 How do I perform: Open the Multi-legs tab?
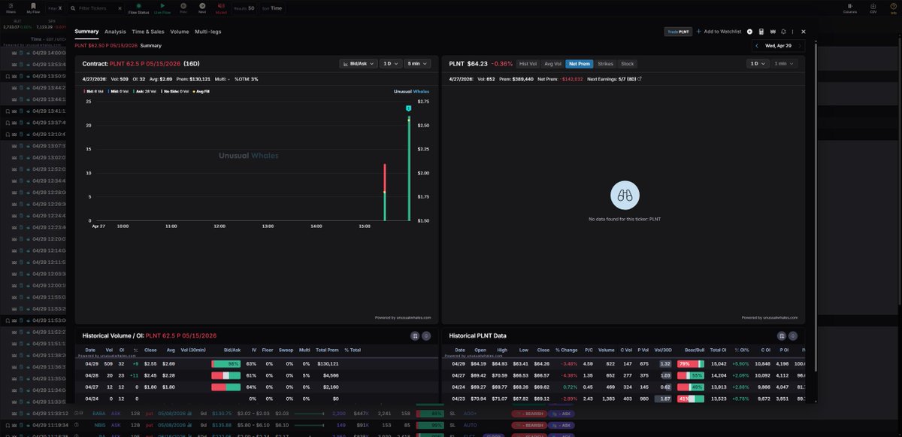tap(207, 32)
